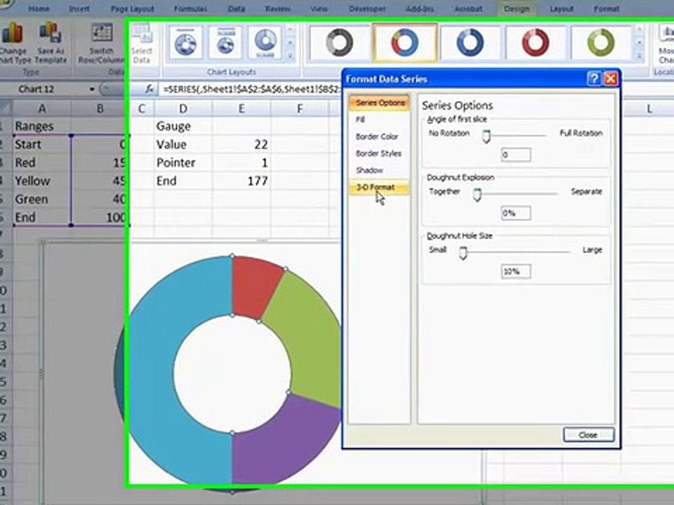This screenshot has height=505, width=674.
Task: Switch to the chart Format tab
Action: pyautogui.click(x=607, y=8)
